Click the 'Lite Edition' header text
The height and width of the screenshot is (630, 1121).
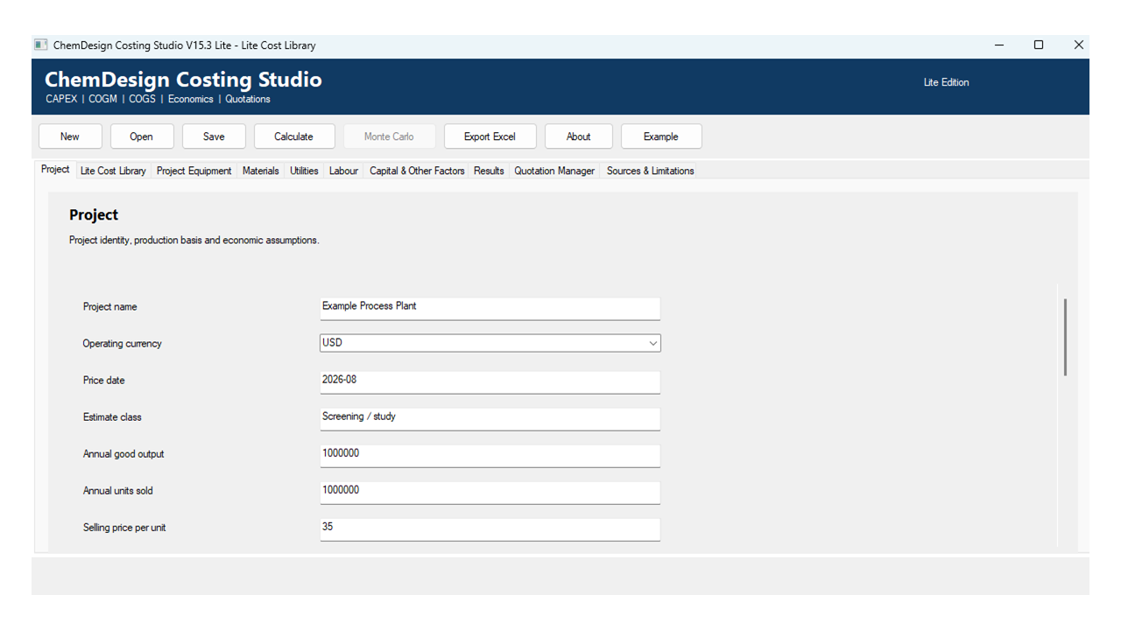947,82
